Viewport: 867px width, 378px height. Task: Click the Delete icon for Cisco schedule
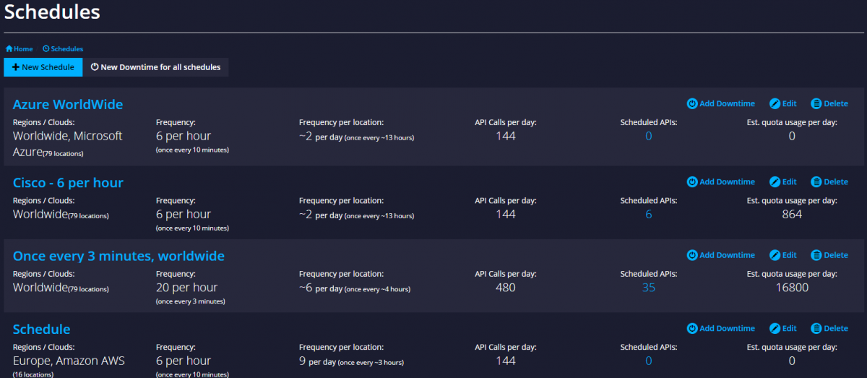(x=816, y=182)
